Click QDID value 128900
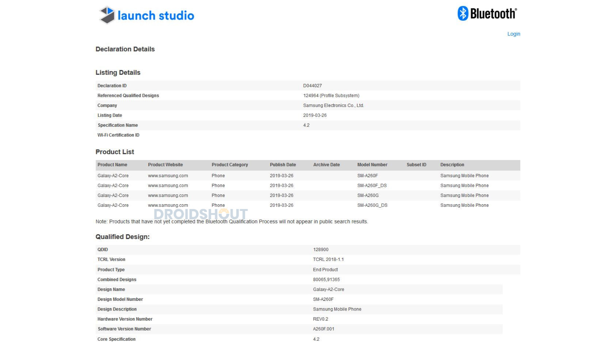Viewport: 616px width, 345px height. [320, 250]
